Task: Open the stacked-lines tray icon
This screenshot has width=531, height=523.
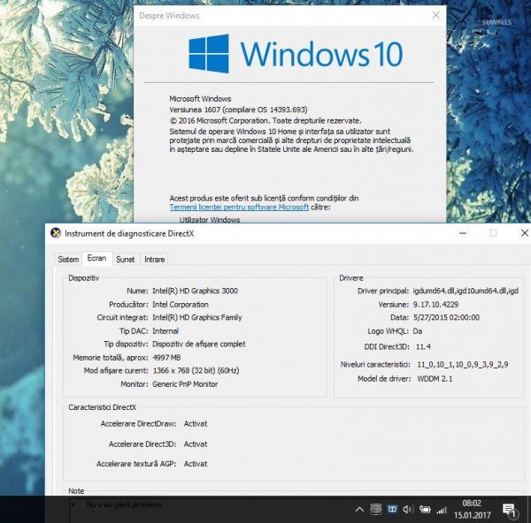Action: [x=376, y=510]
